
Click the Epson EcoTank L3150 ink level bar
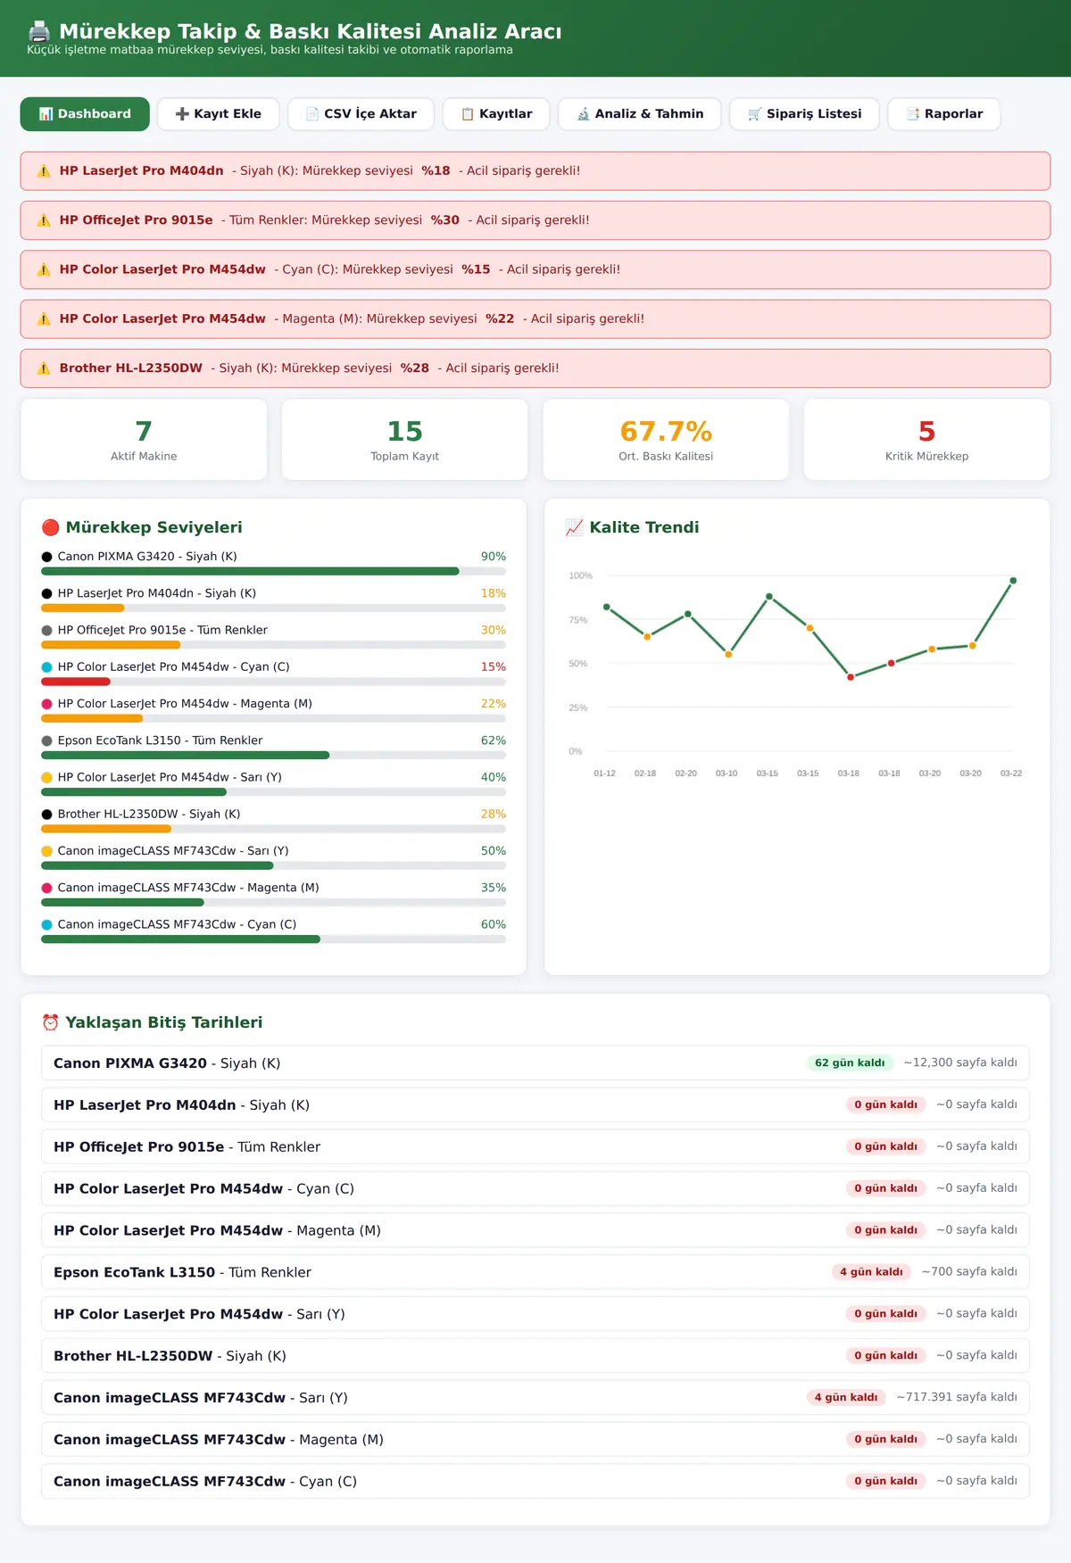pos(274,756)
